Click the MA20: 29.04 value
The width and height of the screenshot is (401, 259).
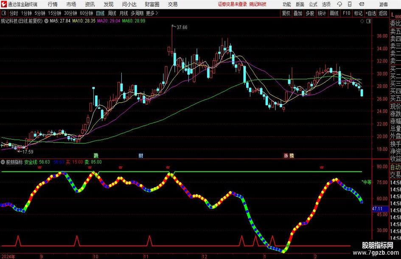click(x=109, y=21)
